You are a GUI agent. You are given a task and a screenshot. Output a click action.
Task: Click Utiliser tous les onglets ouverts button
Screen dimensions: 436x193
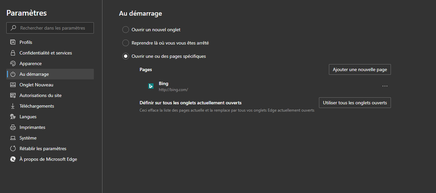[355, 102]
